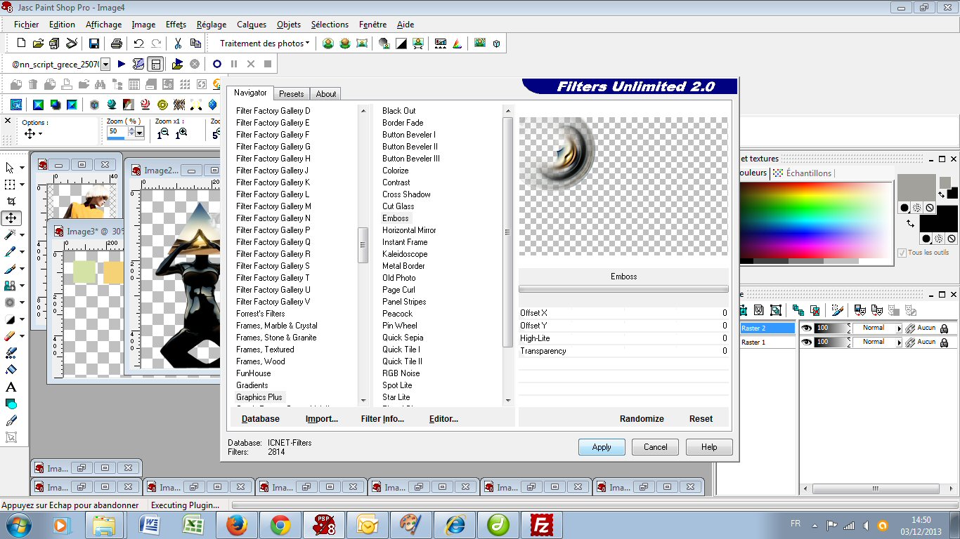This screenshot has height=539, width=960.
Task: Toggle visibility of Raster 1 layer
Action: tap(807, 342)
